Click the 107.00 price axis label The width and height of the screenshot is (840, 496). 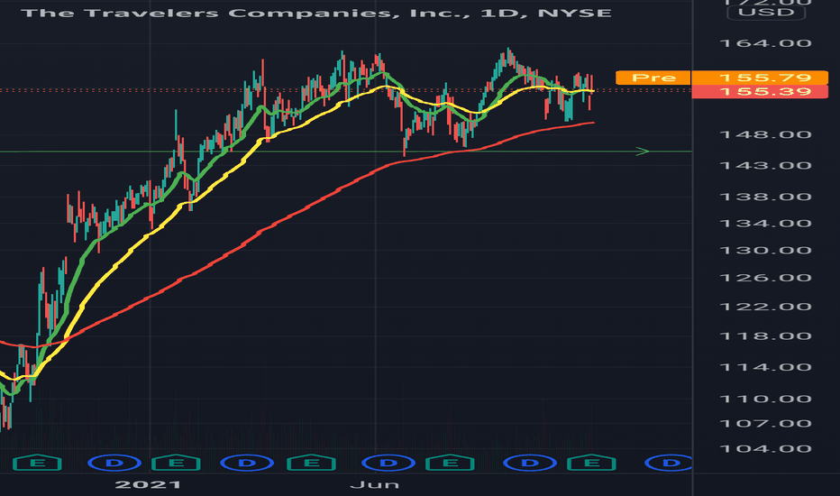[765, 424]
